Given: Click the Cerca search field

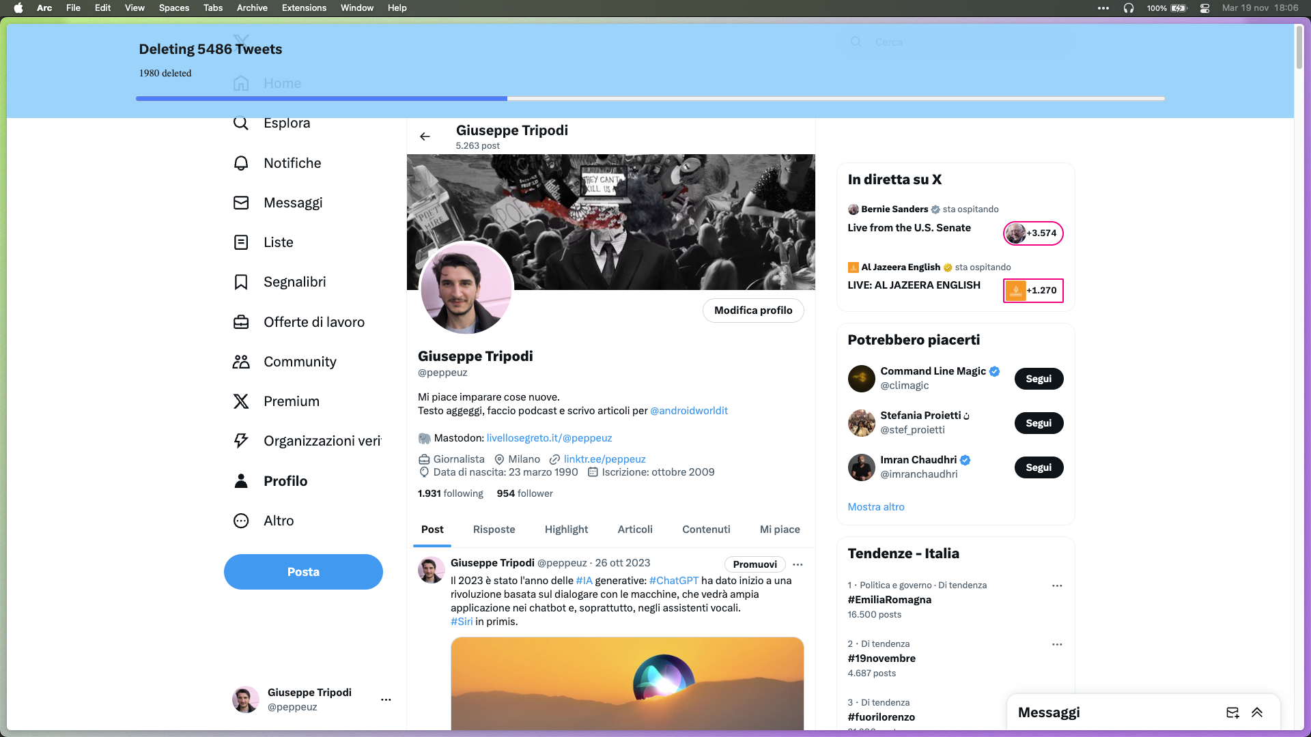Looking at the screenshot, I should (956, 42).
